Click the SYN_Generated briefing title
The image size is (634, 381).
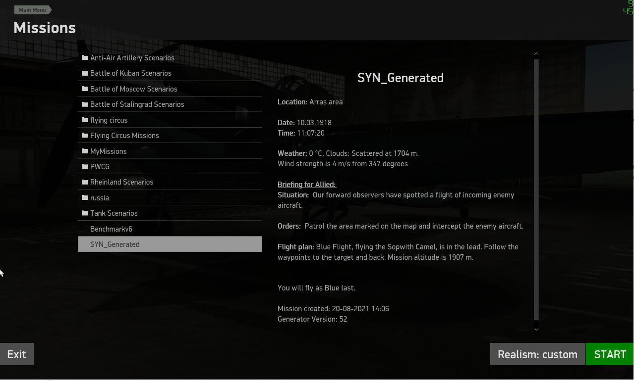click(x=401, y=78)
